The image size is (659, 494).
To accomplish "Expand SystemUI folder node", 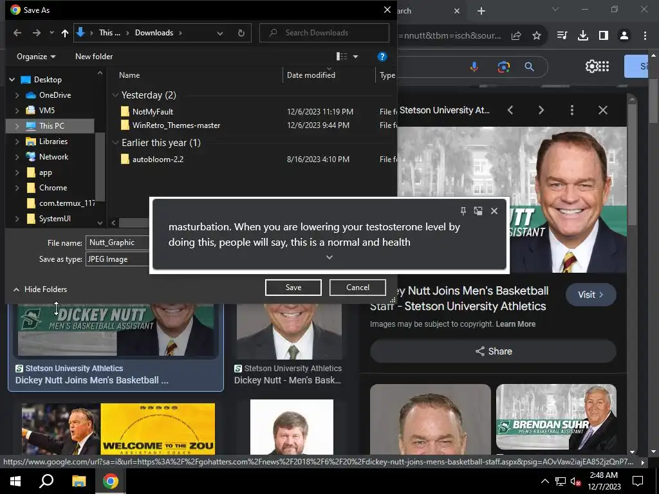I will click(x=17, y=219).
